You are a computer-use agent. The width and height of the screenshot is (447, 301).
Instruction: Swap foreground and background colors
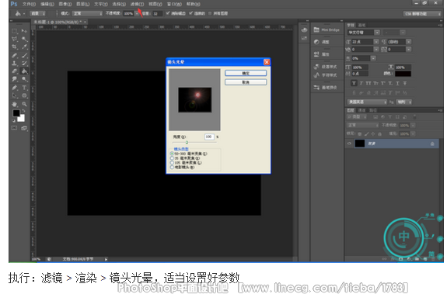(23, 111)
